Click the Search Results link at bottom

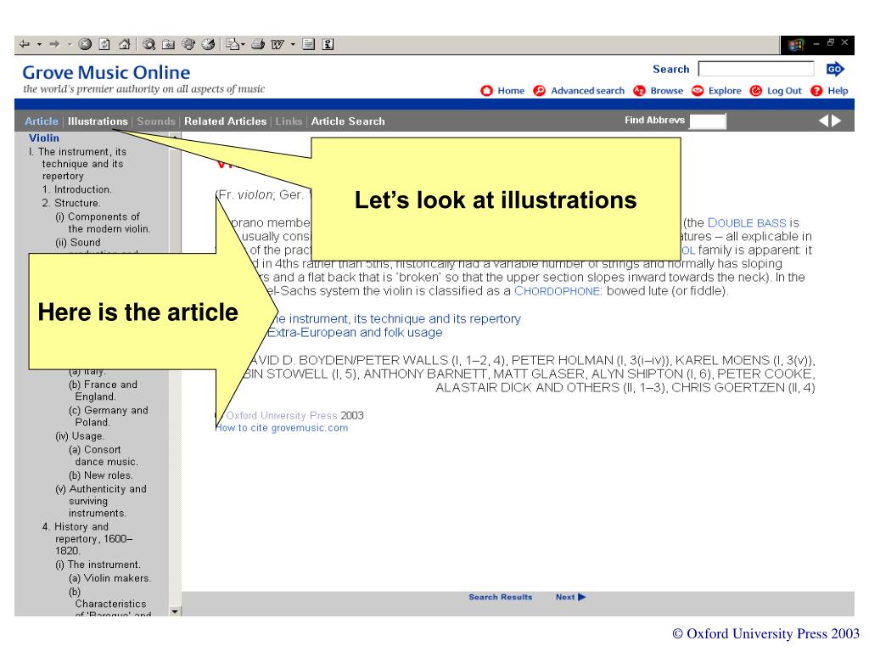[x=500, y=597]
